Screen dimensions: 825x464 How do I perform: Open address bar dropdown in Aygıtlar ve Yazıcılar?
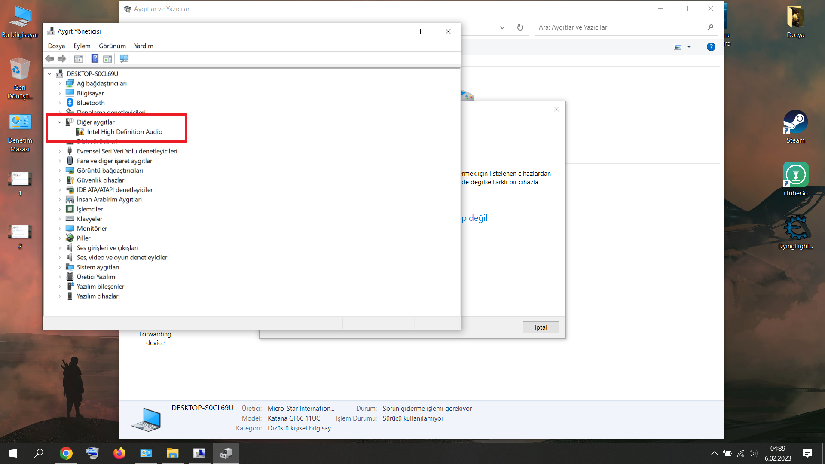click(x=502, y=27)
